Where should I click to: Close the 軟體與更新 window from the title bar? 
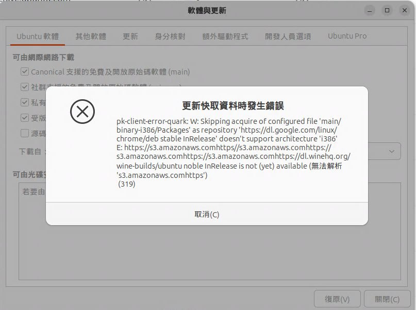[x=403, y=10]
